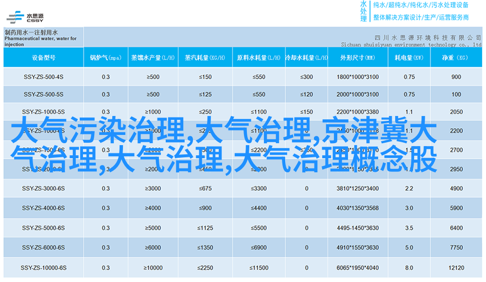Image resolution: width=486 pixels, height=282 pixels.
Task: Select the 冷却水耗量(L/H) column header
Action: click(x=307, y=57)
